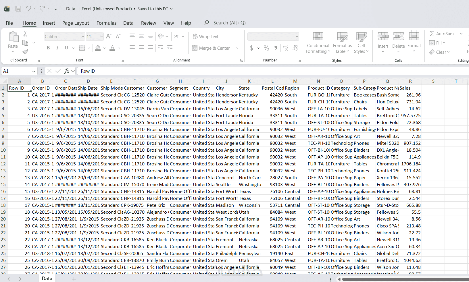Open the Conditional Formatting menu
This screenshot has width=469, height=282.
(x=318, y=43)
